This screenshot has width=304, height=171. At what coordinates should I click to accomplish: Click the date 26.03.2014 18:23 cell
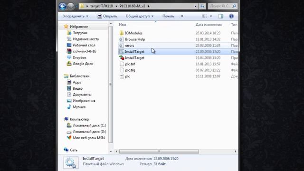(208, 33)
